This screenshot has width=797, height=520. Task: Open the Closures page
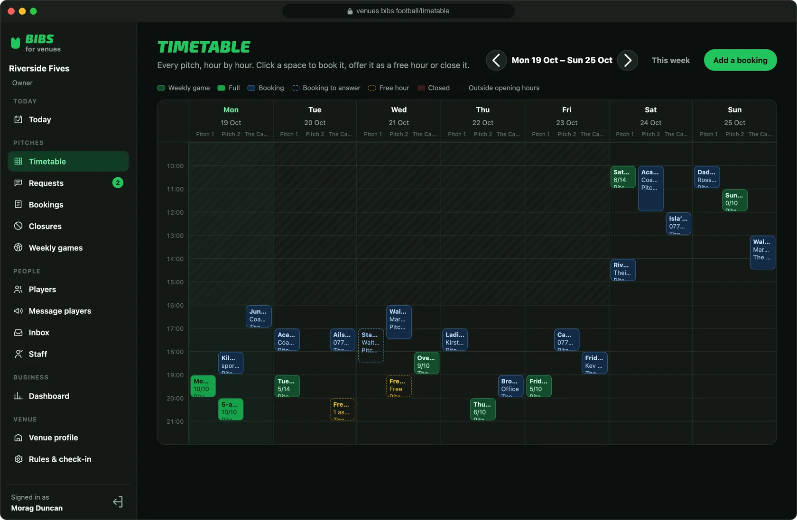68,226
